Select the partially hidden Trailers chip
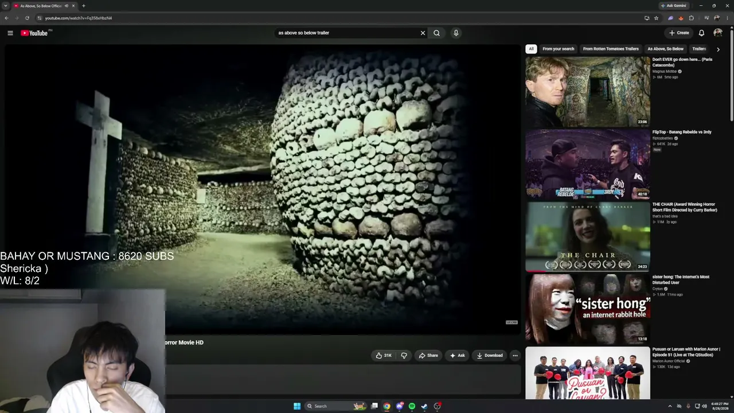This screenshot has height=413, width=734. tap(698, 49)
